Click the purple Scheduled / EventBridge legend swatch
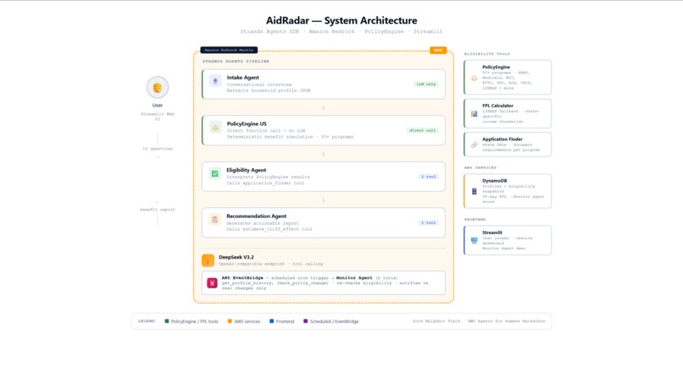Image resolution: width=683 pixels, height=372 pixels. tap(306, 321)
